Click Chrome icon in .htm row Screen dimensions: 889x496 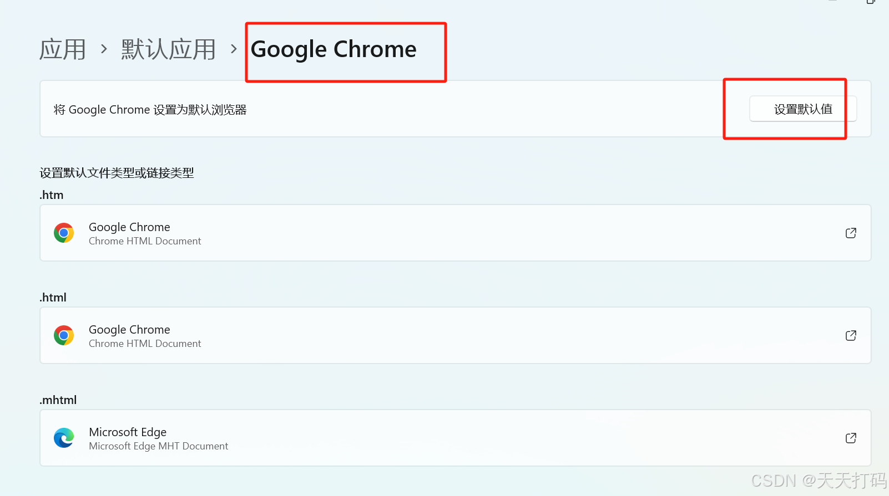click(64, 233)
